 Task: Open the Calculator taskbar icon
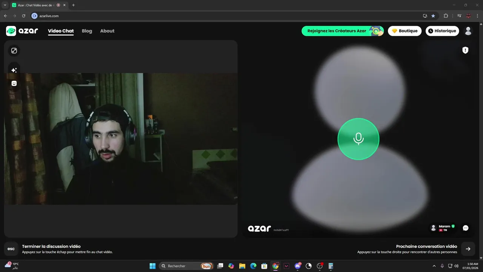tap(331, 266)
